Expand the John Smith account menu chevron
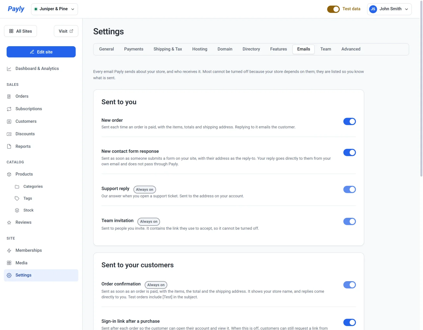Viewport: 423px width, 330px height. (x=407, y=9)
